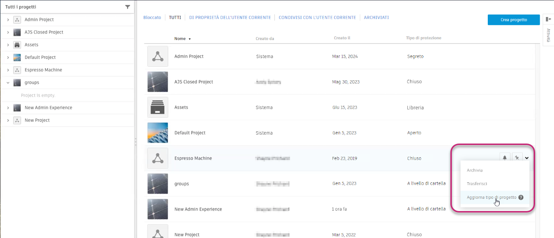Viewport: 554px width, 238px height.
Task: Switch to the Bloccato tab
Action: pos(152,17)
